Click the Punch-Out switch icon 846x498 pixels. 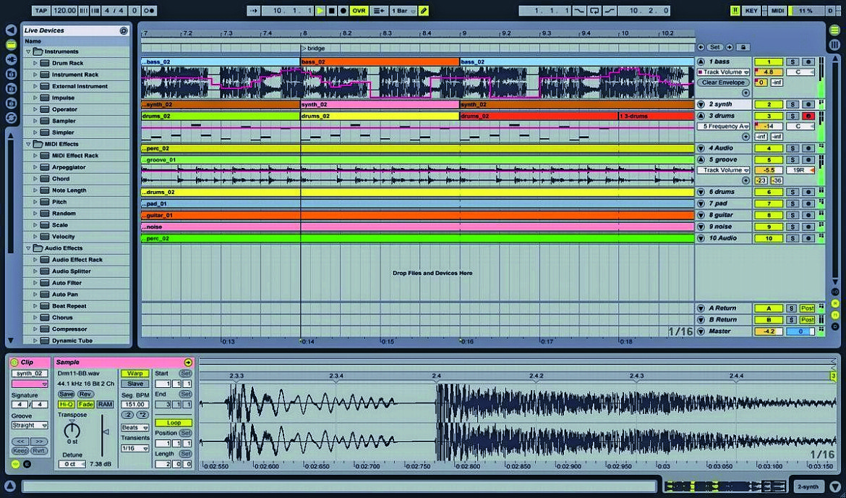tap(610, 10)
